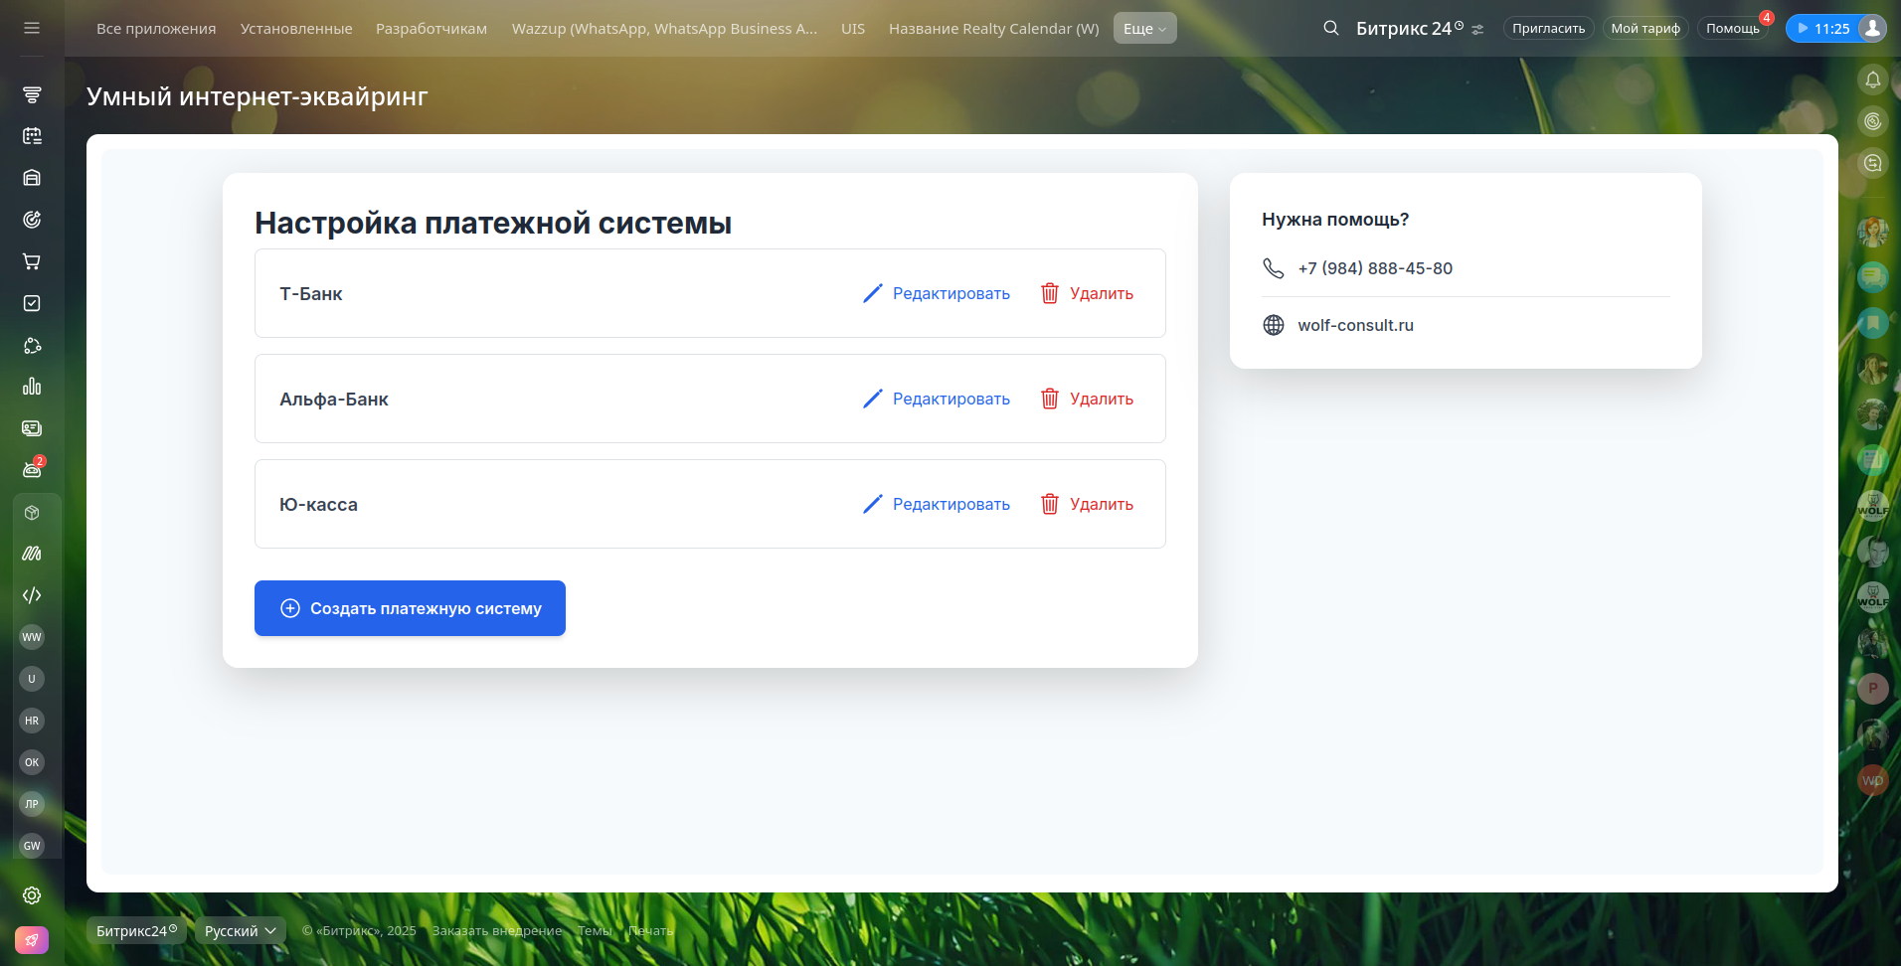Expand the Еще dropdown menu
This screenshot has height=966, width=1901.
click(1144, 29)
